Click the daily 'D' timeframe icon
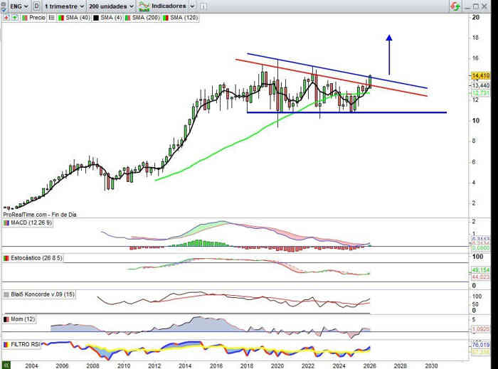Screen dimensions: 498x369 (x=36, y=6)
